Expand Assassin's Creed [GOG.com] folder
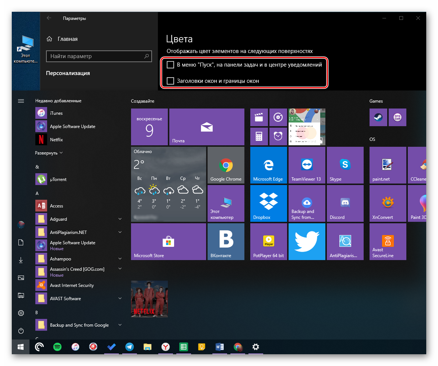Viewport: 438px width, 366px height. tap(120, 269)
